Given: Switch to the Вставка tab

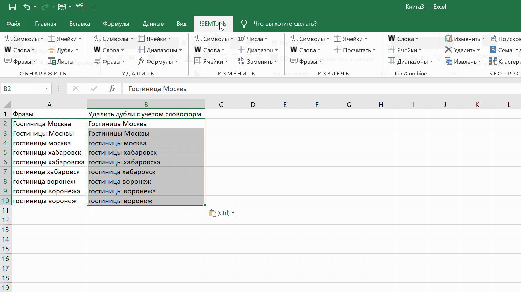Looking at the screenshot, I should click(80, 24).
